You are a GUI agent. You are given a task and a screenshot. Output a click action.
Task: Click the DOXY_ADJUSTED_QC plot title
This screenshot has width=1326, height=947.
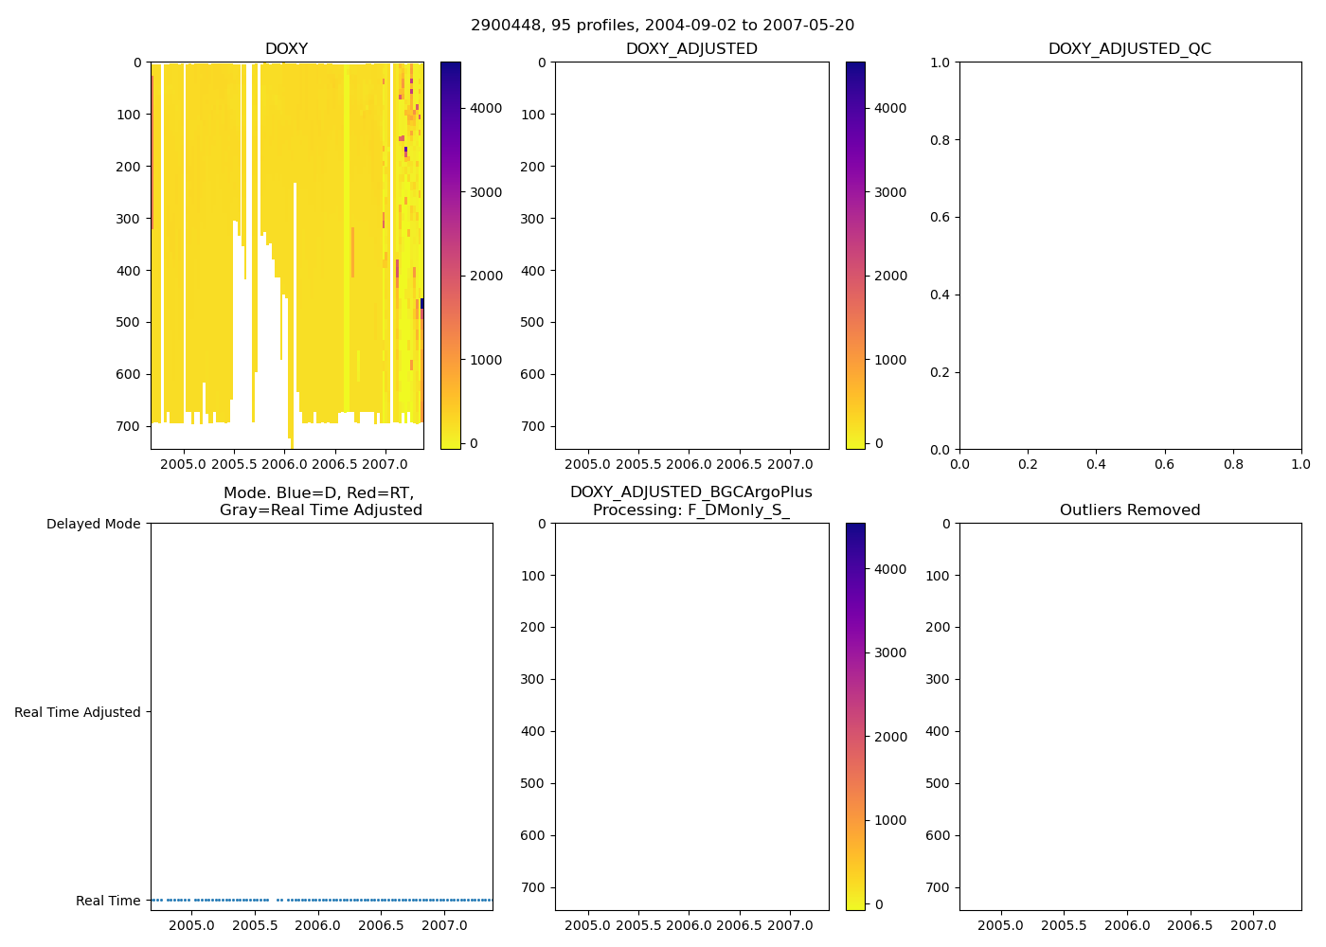(x=1129, y=49)
